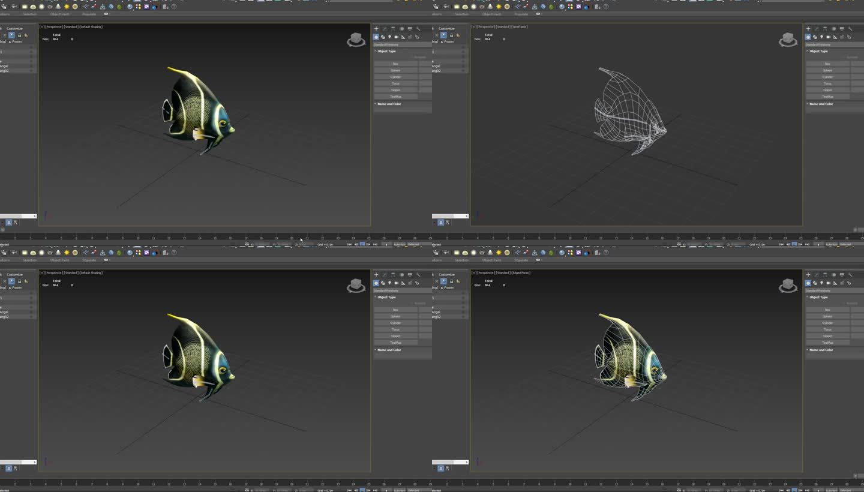Click Box button in the Wireframe window
Image resolution: width=864 pixels, height=492 pixels.
pos(827,64)
